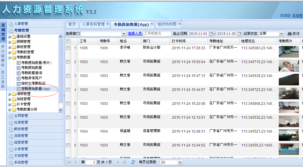Go to next page of records
Screen dimensions: 303x167
click(118, 162)
